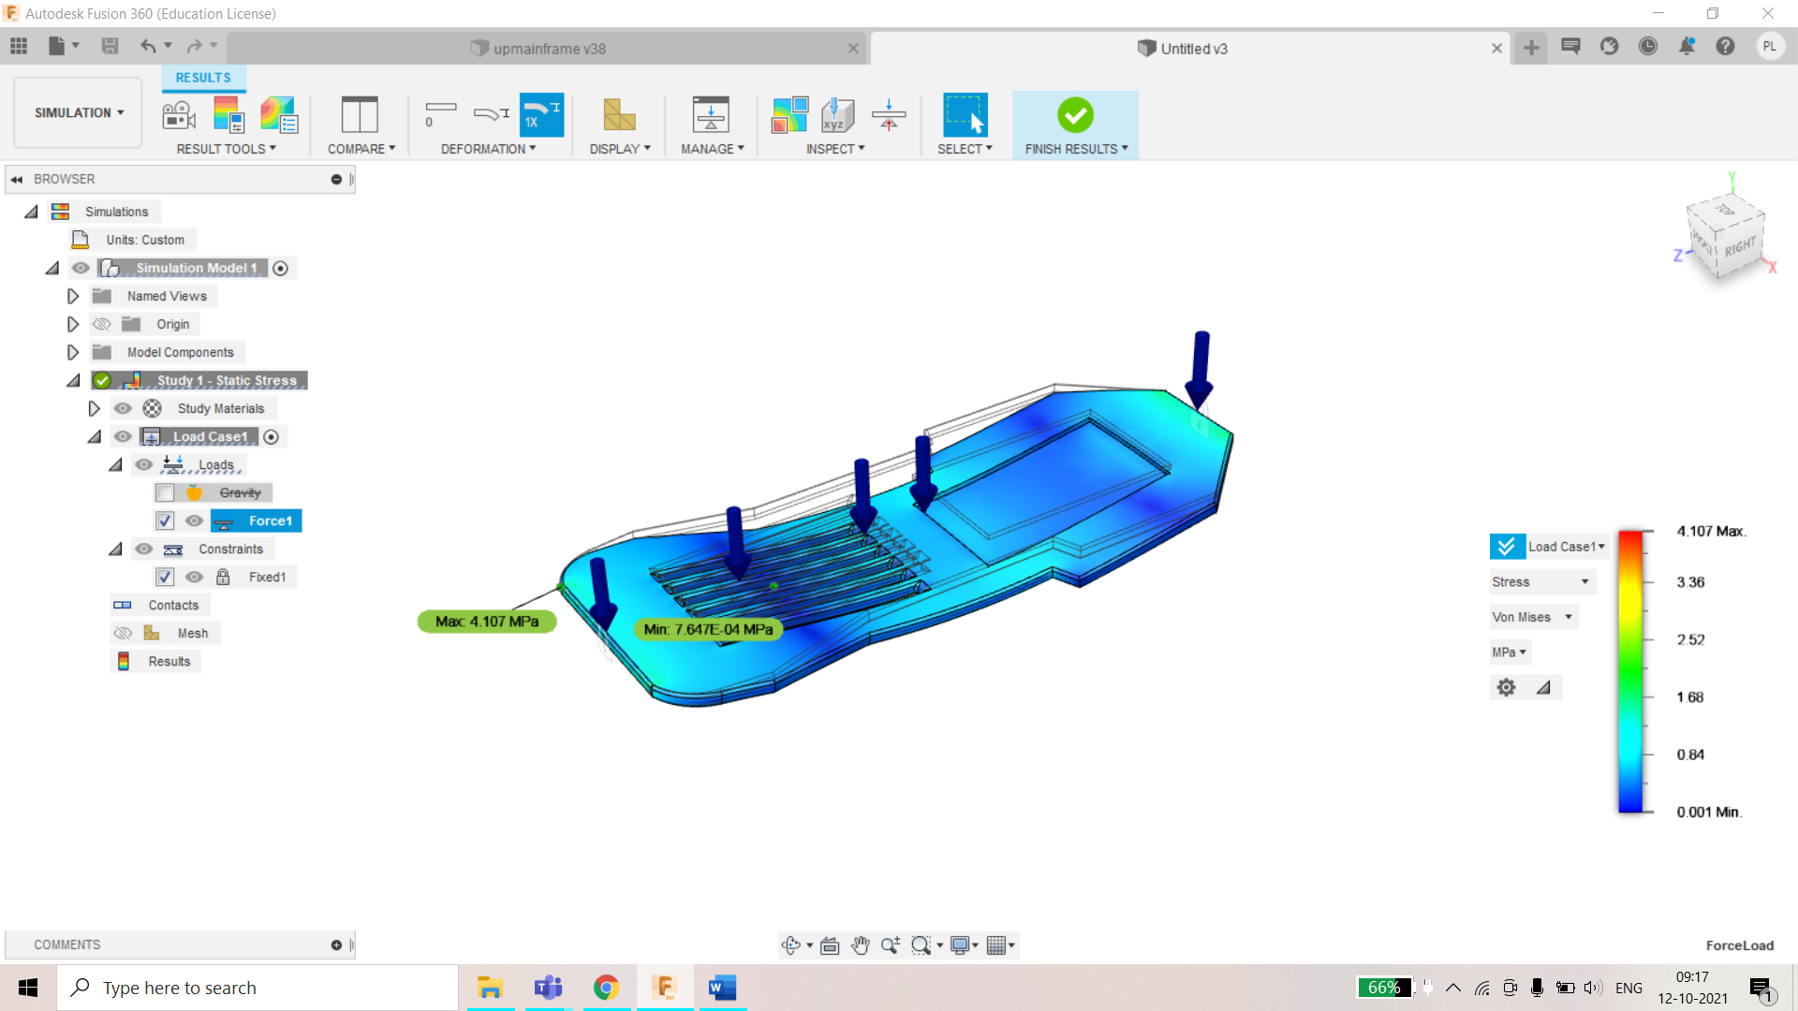Select the point probe Inspect tool

click(836, 114)
